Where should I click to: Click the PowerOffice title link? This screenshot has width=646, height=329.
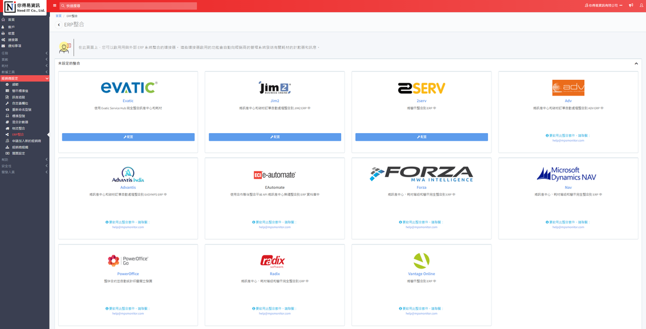click(x=128, y=274)
